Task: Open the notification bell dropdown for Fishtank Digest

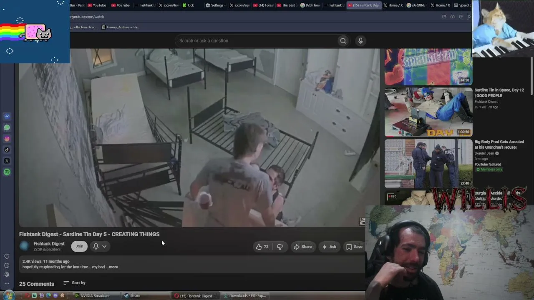Action: click(x=100, y=246)
